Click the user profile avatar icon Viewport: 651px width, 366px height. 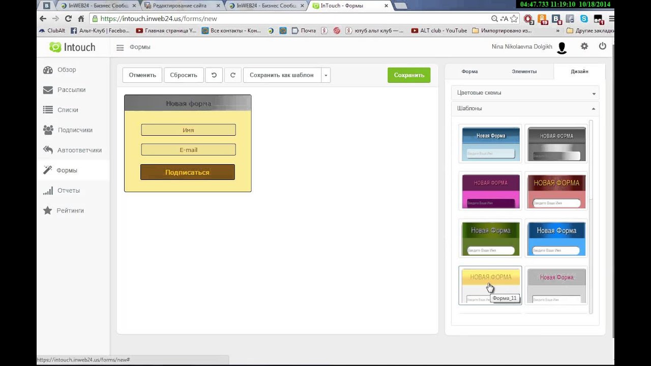coord(561,48)
